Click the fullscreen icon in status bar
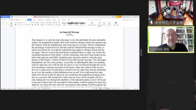The image size is (196, 110). pyautogui.click(x=137, y=88)
